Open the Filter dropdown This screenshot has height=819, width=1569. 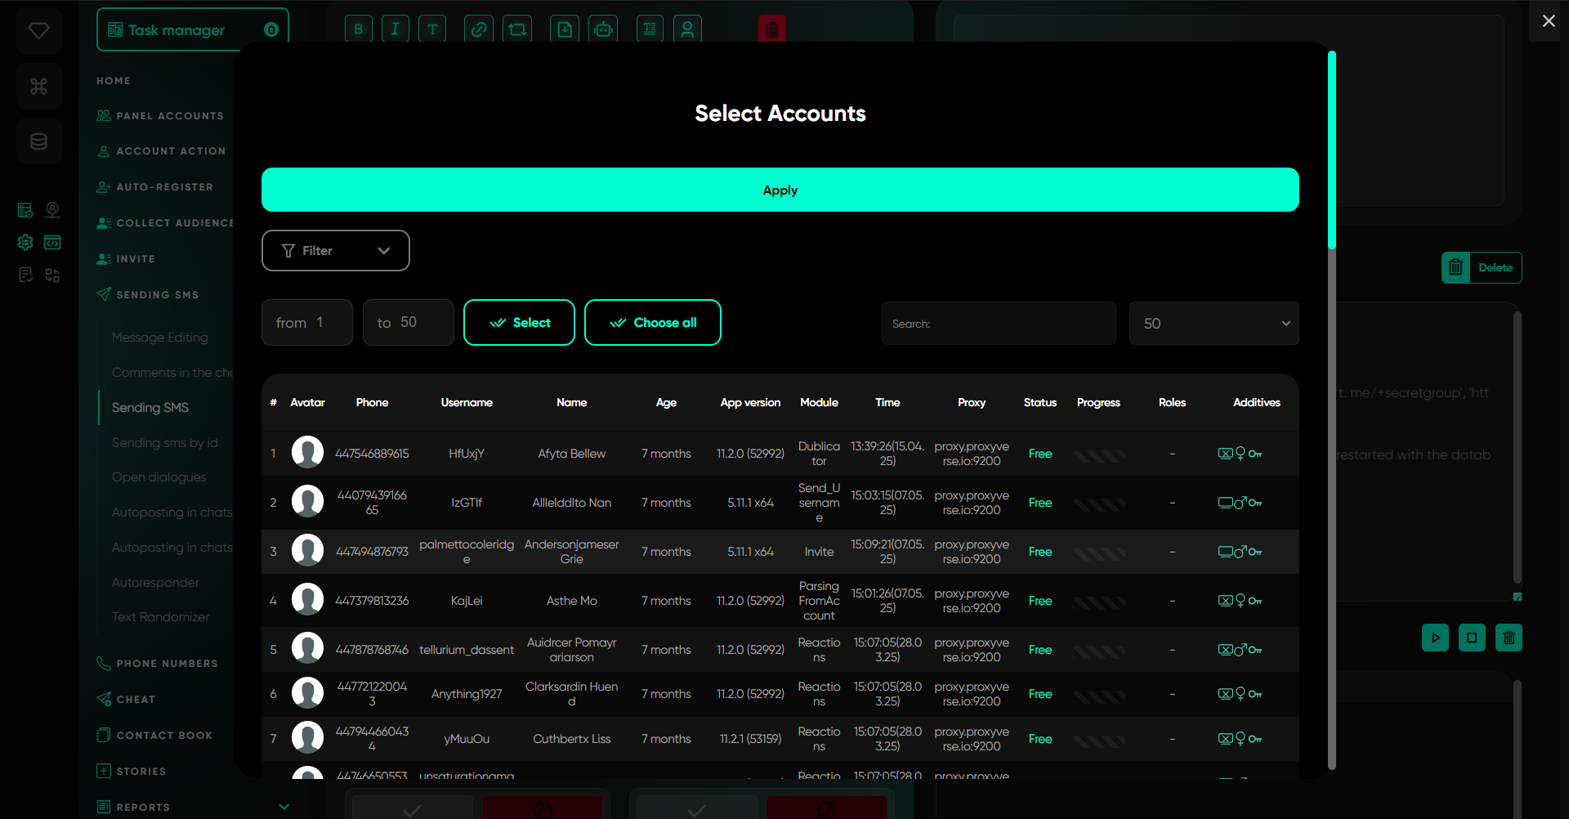[335, 251]
